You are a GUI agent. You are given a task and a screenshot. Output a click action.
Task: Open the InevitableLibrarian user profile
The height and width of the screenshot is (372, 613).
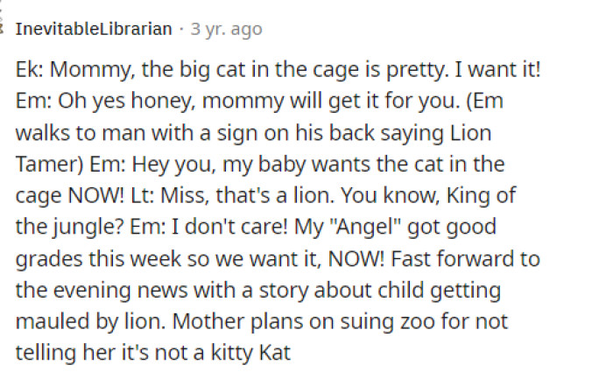click(94, 29)
